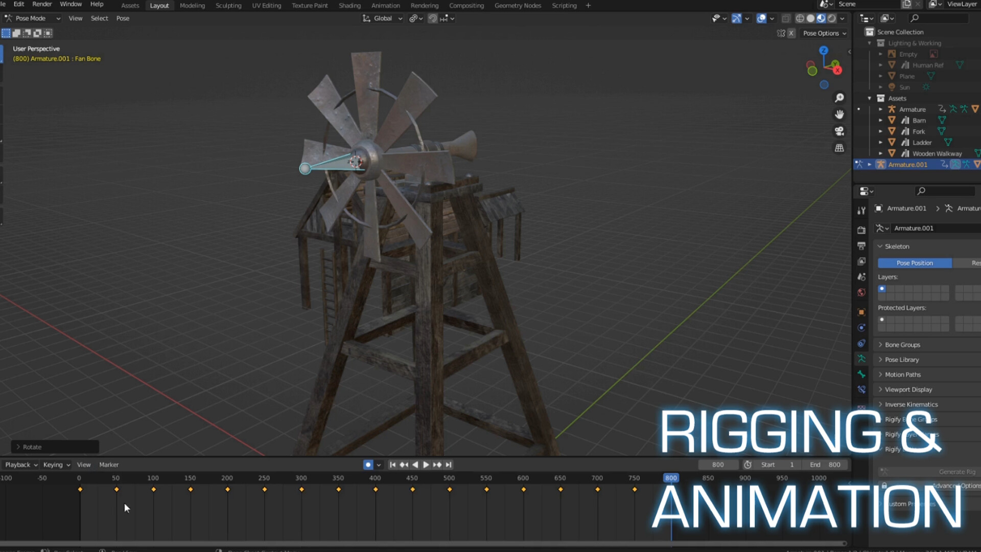Switch perspective/orthographic grid icon
The image size is (981, 552).
click(839, 148)
